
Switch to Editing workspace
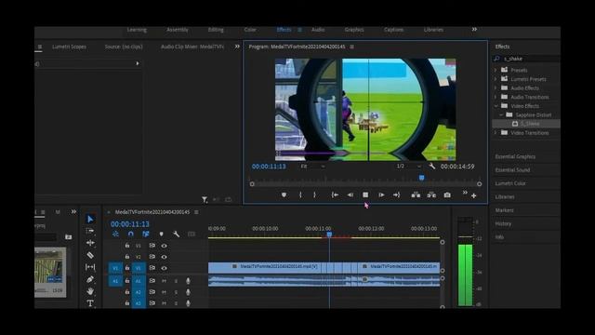pos(216,30)
